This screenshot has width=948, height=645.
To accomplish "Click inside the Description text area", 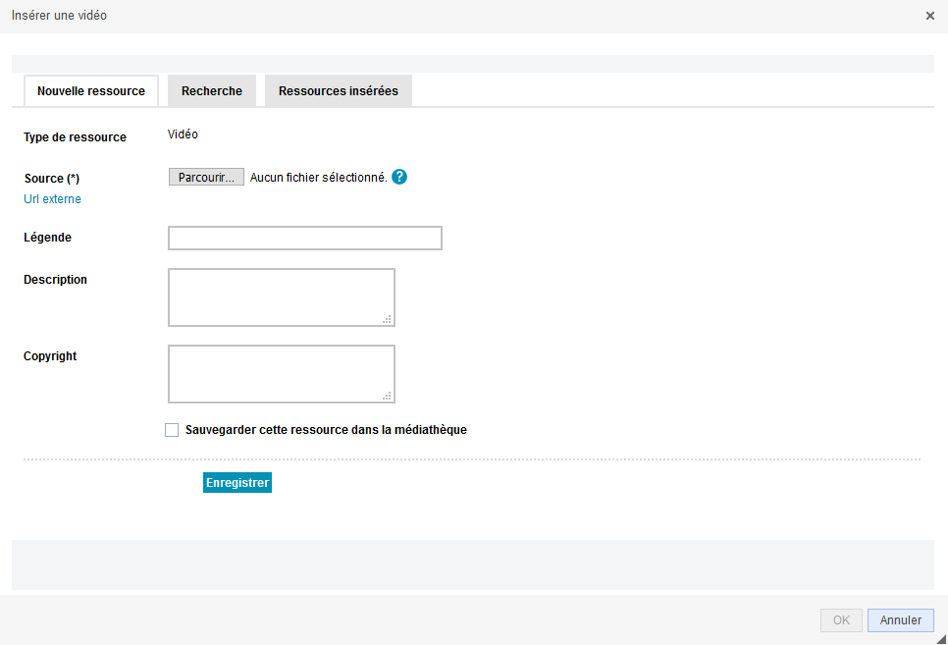I will point(281,297).
